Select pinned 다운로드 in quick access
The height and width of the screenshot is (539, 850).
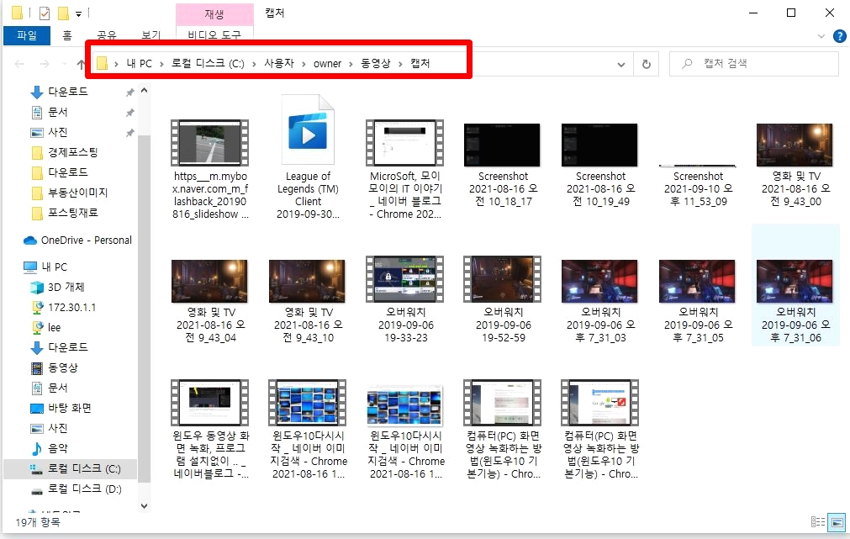click(x=68, y=92)
